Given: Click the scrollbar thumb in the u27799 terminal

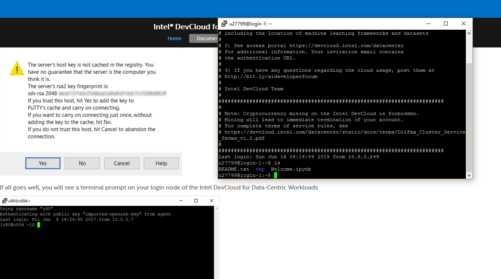Looking at the screenshot, I should (469, 117).
